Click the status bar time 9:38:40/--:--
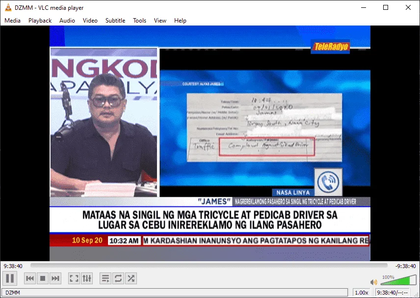 [x=392, y=293]
